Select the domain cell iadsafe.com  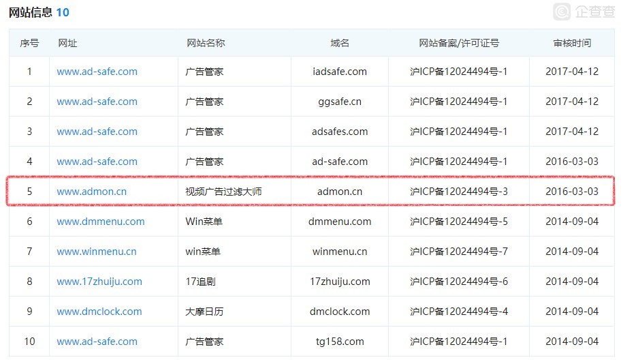[340, 72]
